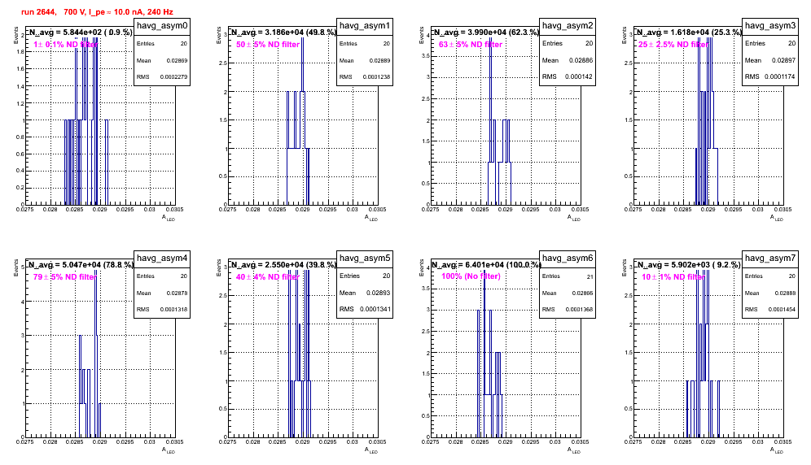Click the N_avg = 2.550e+04 label
This screenshot has width=811, height=465.
[283, 264]
